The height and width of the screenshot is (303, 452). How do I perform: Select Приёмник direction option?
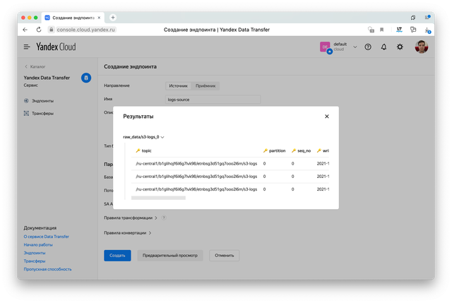coord(206,85)
